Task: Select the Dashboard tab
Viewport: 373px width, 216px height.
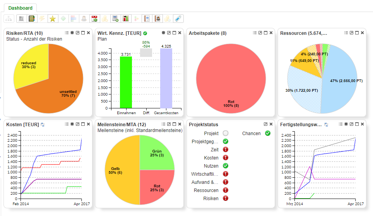Action: (21, 8)
